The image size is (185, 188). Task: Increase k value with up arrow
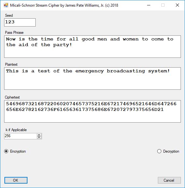(39, 135)
